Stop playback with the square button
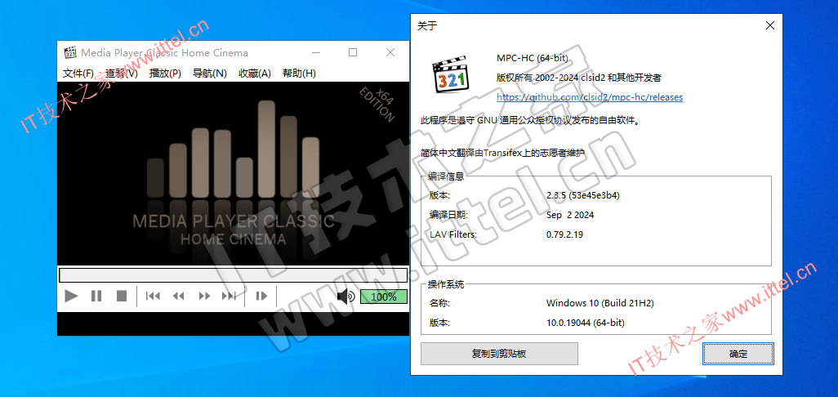Screen dimensions: 838x397 [x=122, y=296]
